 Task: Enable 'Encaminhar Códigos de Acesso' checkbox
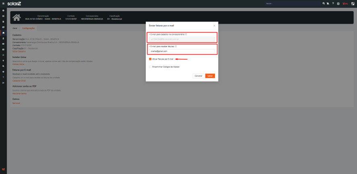(x=150, y=67)
